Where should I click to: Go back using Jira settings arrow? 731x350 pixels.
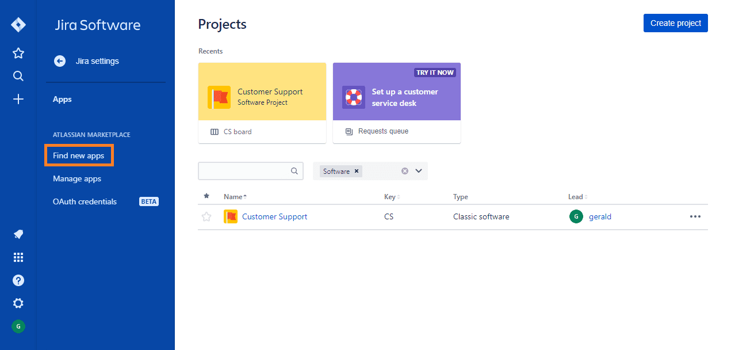pyautogui.click(x=60, y=61)
